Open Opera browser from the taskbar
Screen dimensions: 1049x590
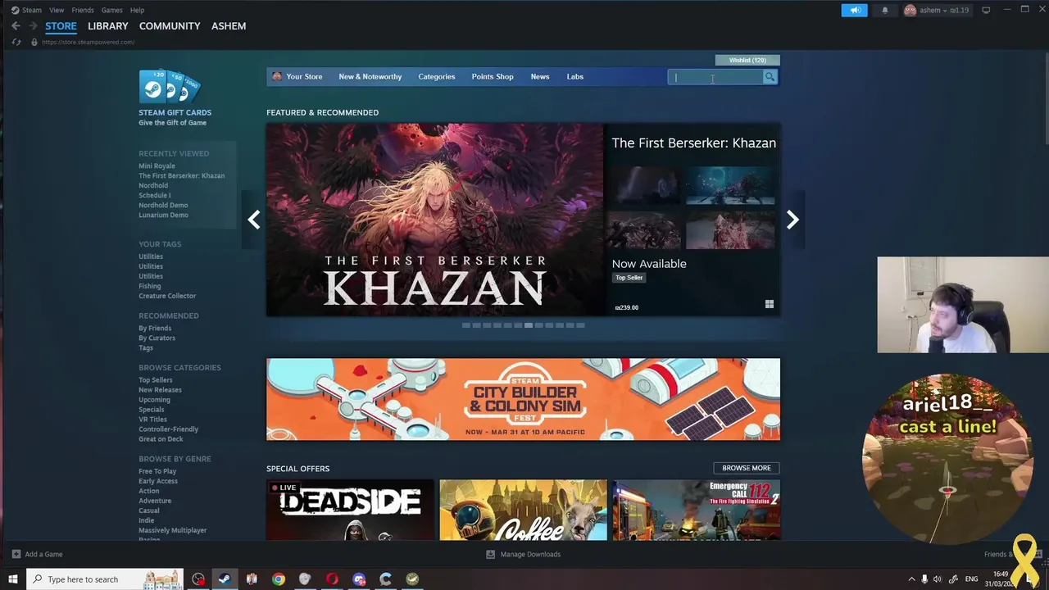pos(332,579)
